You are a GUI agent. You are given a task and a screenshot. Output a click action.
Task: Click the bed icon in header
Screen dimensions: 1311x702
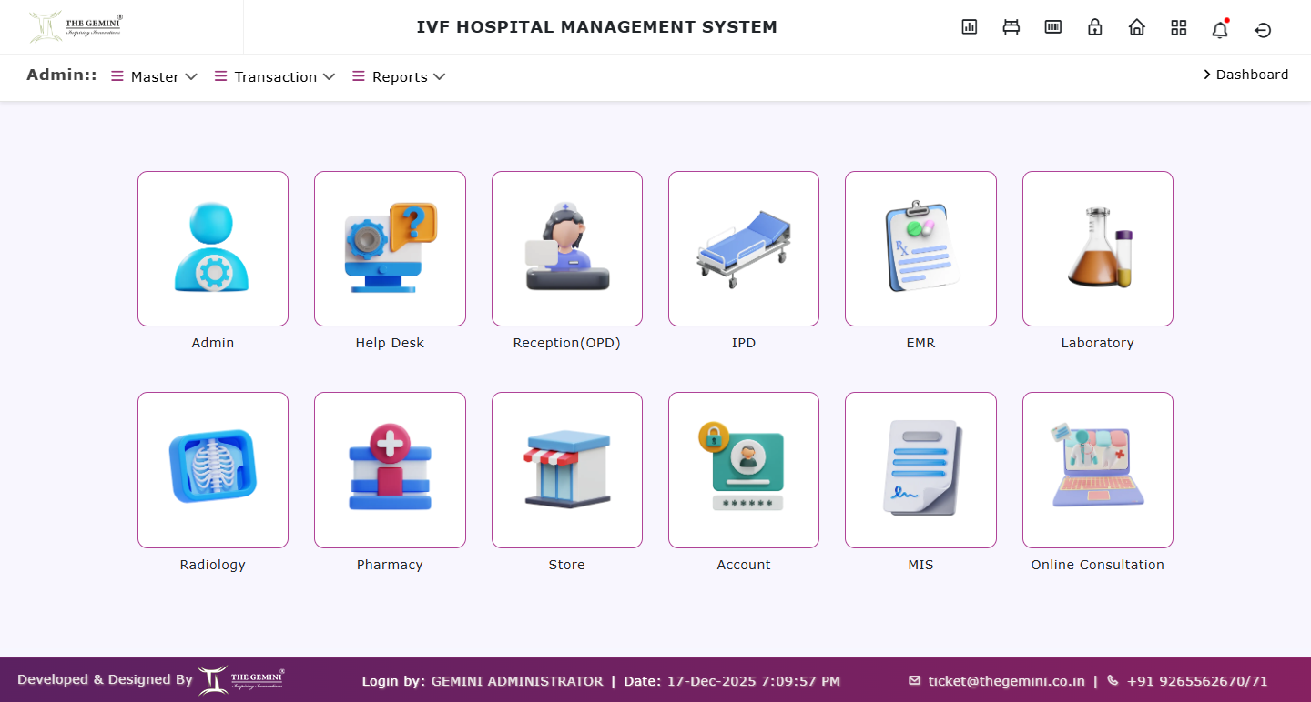[x=1011, y=27]
